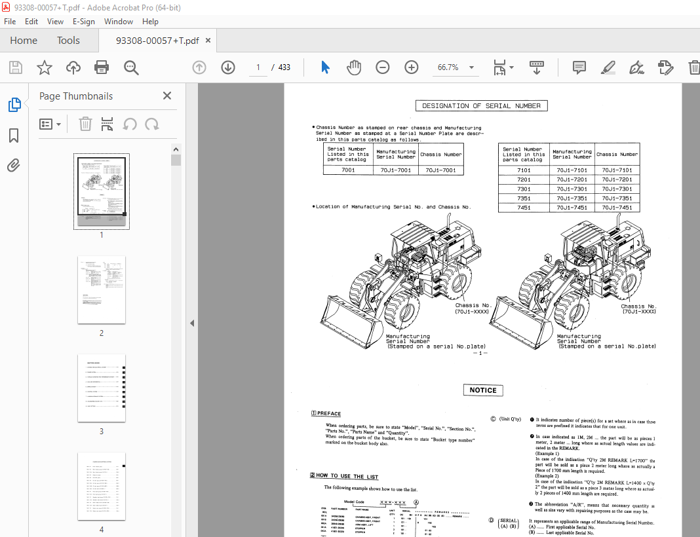700x537 pixels.
Task: Add a comment sticky note
Action: [x=579, y=67]
